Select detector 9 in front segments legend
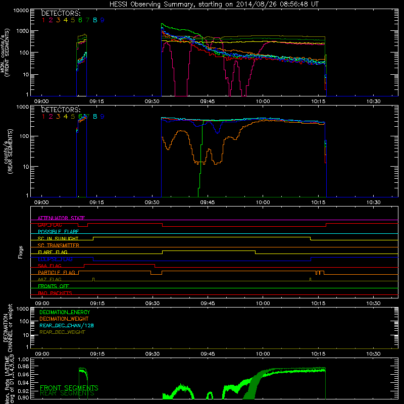 103,20
